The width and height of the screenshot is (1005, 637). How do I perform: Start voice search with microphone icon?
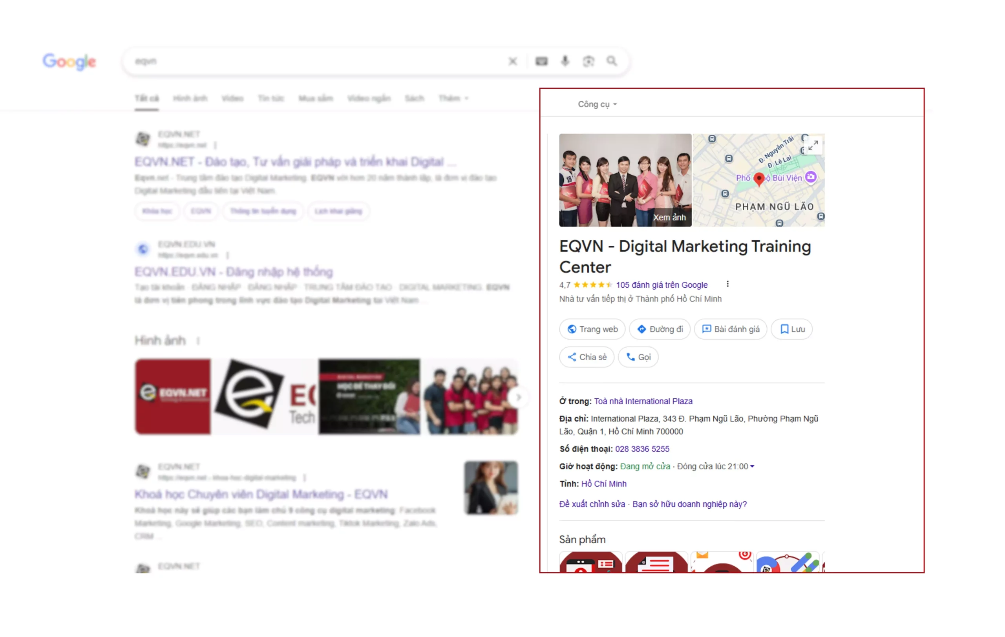pyautogui.click(x=565, y=61)
